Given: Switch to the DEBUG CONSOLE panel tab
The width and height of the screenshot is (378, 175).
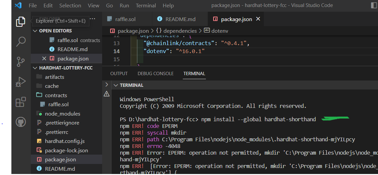Looking at the screenshot, I should tap(155, 73).
